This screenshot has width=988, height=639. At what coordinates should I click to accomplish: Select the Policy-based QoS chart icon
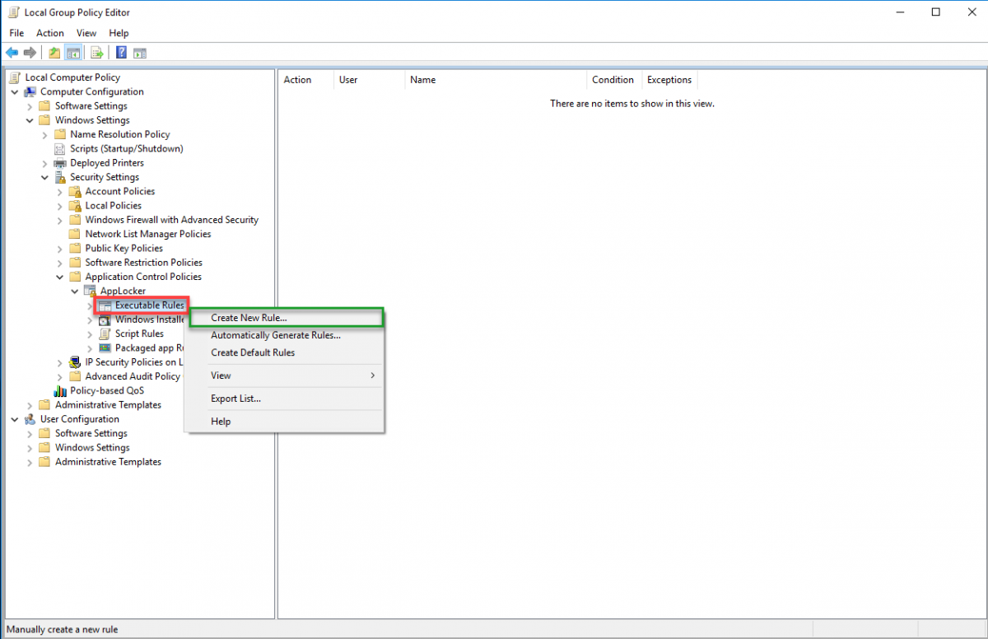point(60,390)
